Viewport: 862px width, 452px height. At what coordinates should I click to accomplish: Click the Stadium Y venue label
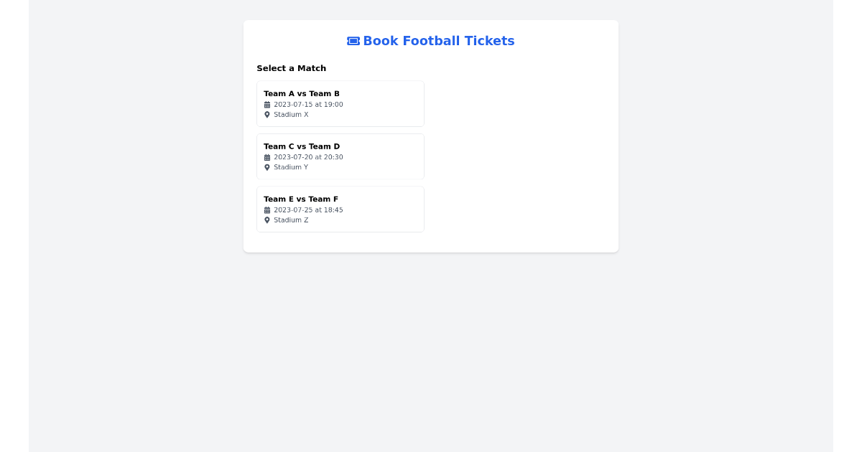coord(291,167)
